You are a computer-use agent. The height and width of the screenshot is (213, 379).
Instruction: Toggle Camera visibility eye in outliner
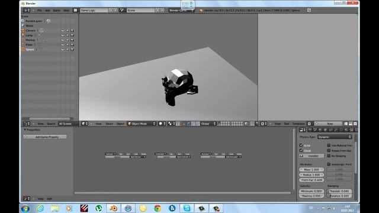point(63,30)
